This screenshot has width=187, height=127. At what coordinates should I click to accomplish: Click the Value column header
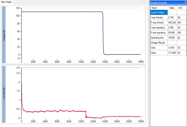(171, 8)
